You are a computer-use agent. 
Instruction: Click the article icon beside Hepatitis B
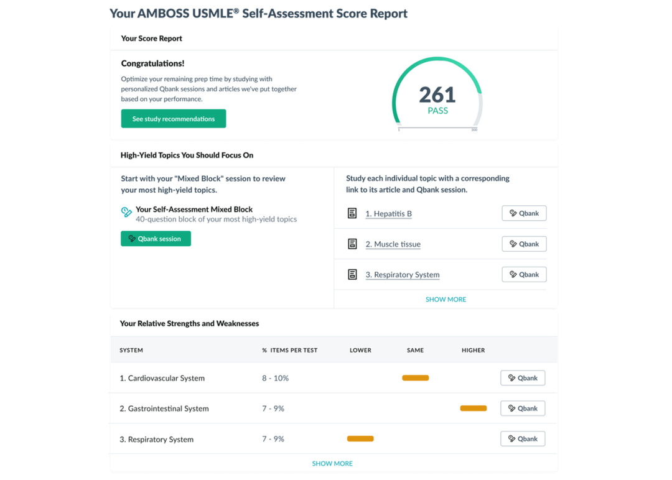coord(352,213)
